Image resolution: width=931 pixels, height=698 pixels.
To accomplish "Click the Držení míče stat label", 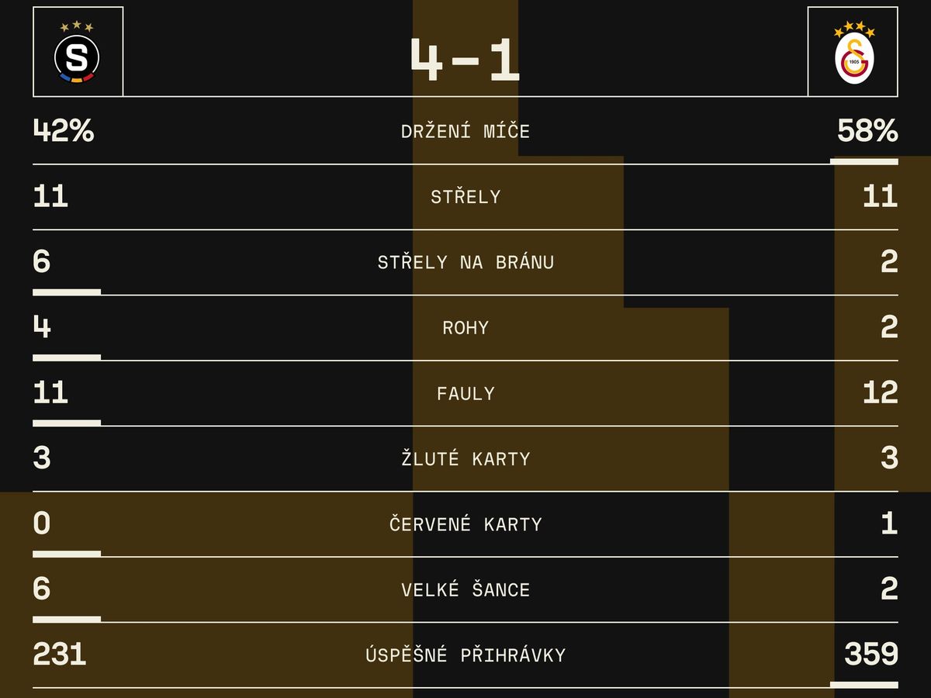I will (x=465, y=131).
